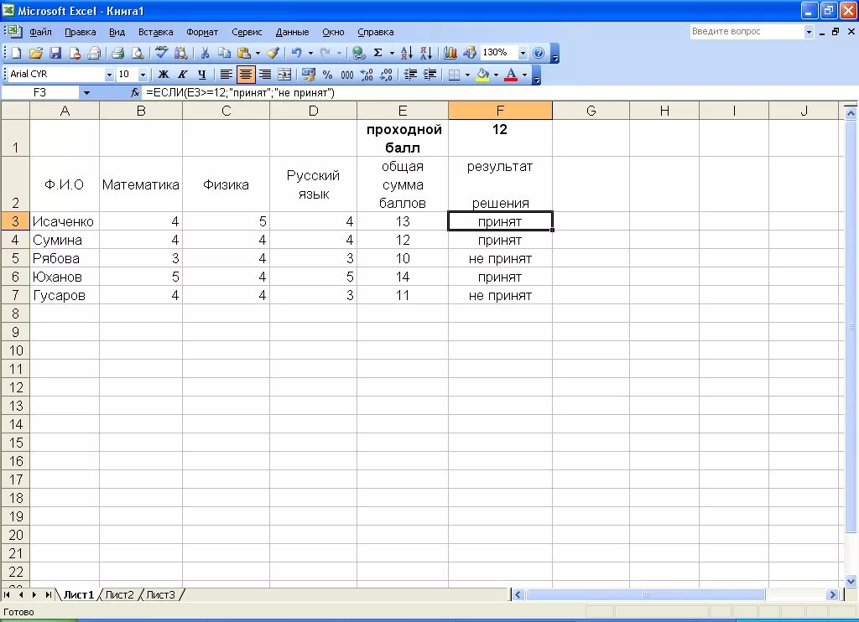Toggle bold Ж formatting
This screenshot has height=622, width=859.
164,75
